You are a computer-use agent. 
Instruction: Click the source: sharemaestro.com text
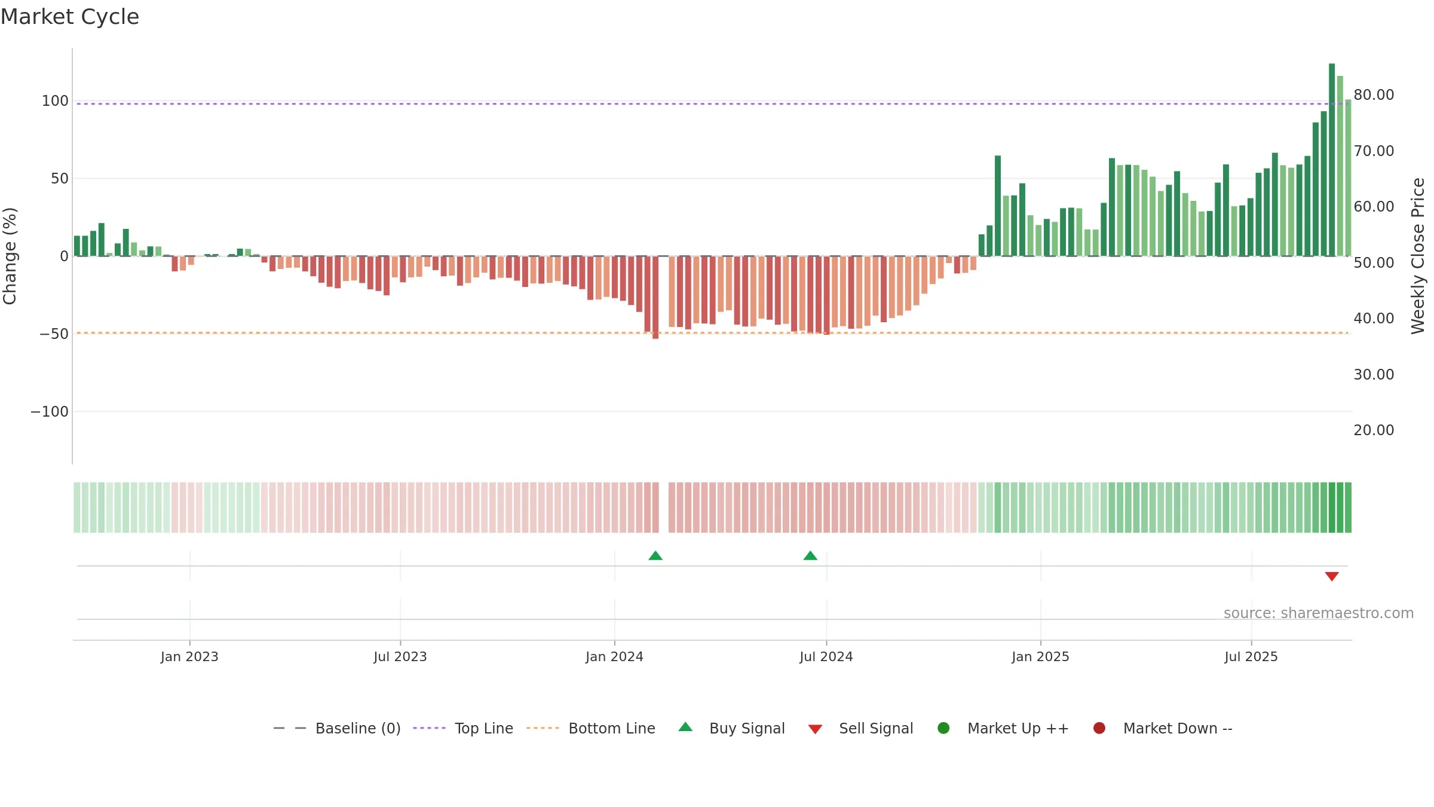pos(1319,613)
